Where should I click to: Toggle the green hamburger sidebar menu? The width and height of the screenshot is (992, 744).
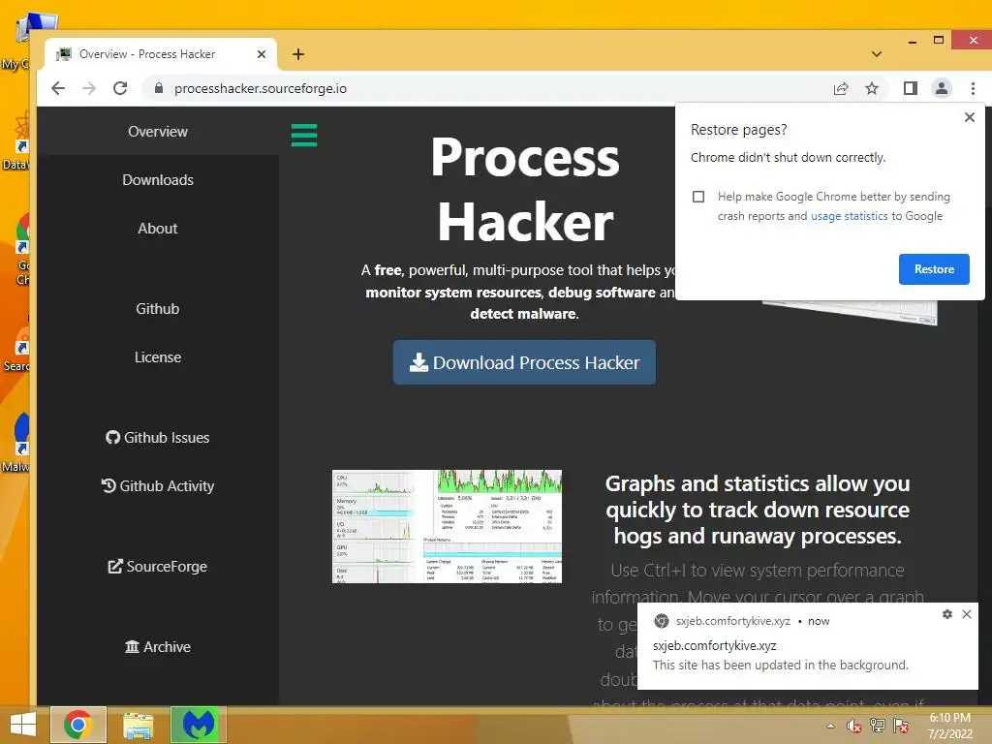[304, 136]
